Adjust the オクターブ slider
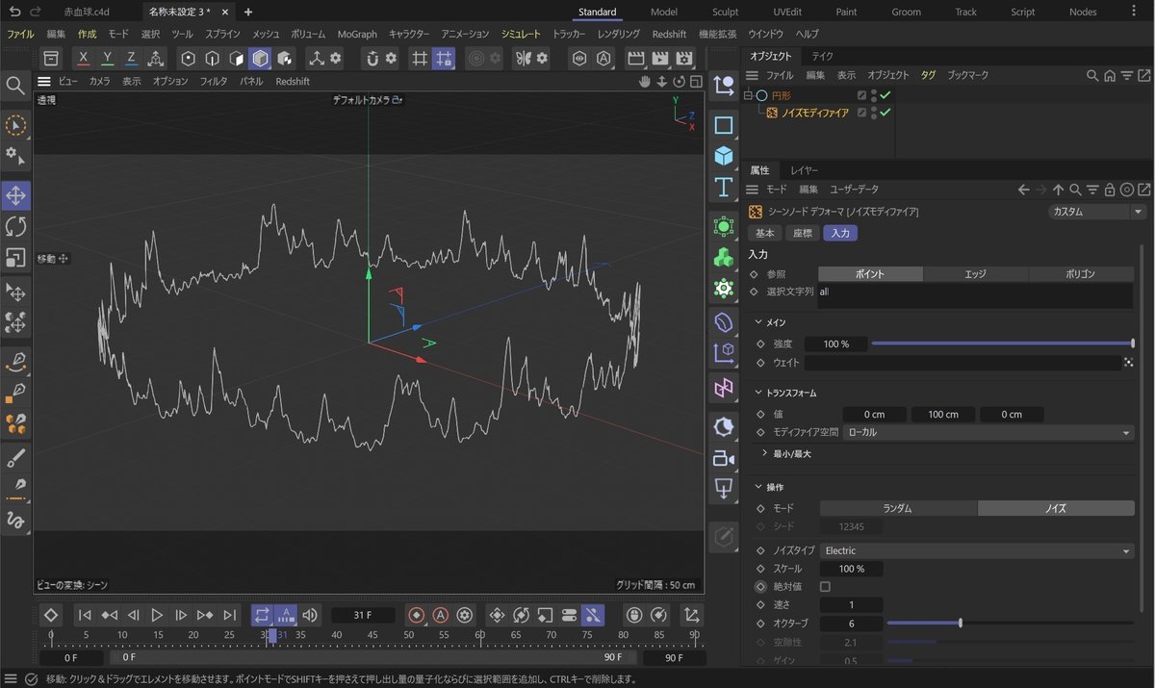Image resolution: width=1155 pixels, height=688 pixels. click(x=1010, y=624)
